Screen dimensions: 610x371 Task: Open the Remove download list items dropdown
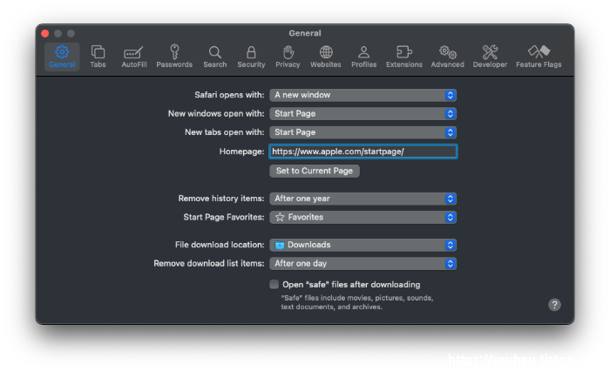(x=363, y=263)
